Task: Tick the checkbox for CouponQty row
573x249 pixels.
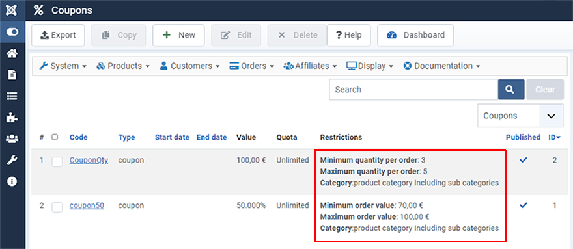Action: [57, 161]
